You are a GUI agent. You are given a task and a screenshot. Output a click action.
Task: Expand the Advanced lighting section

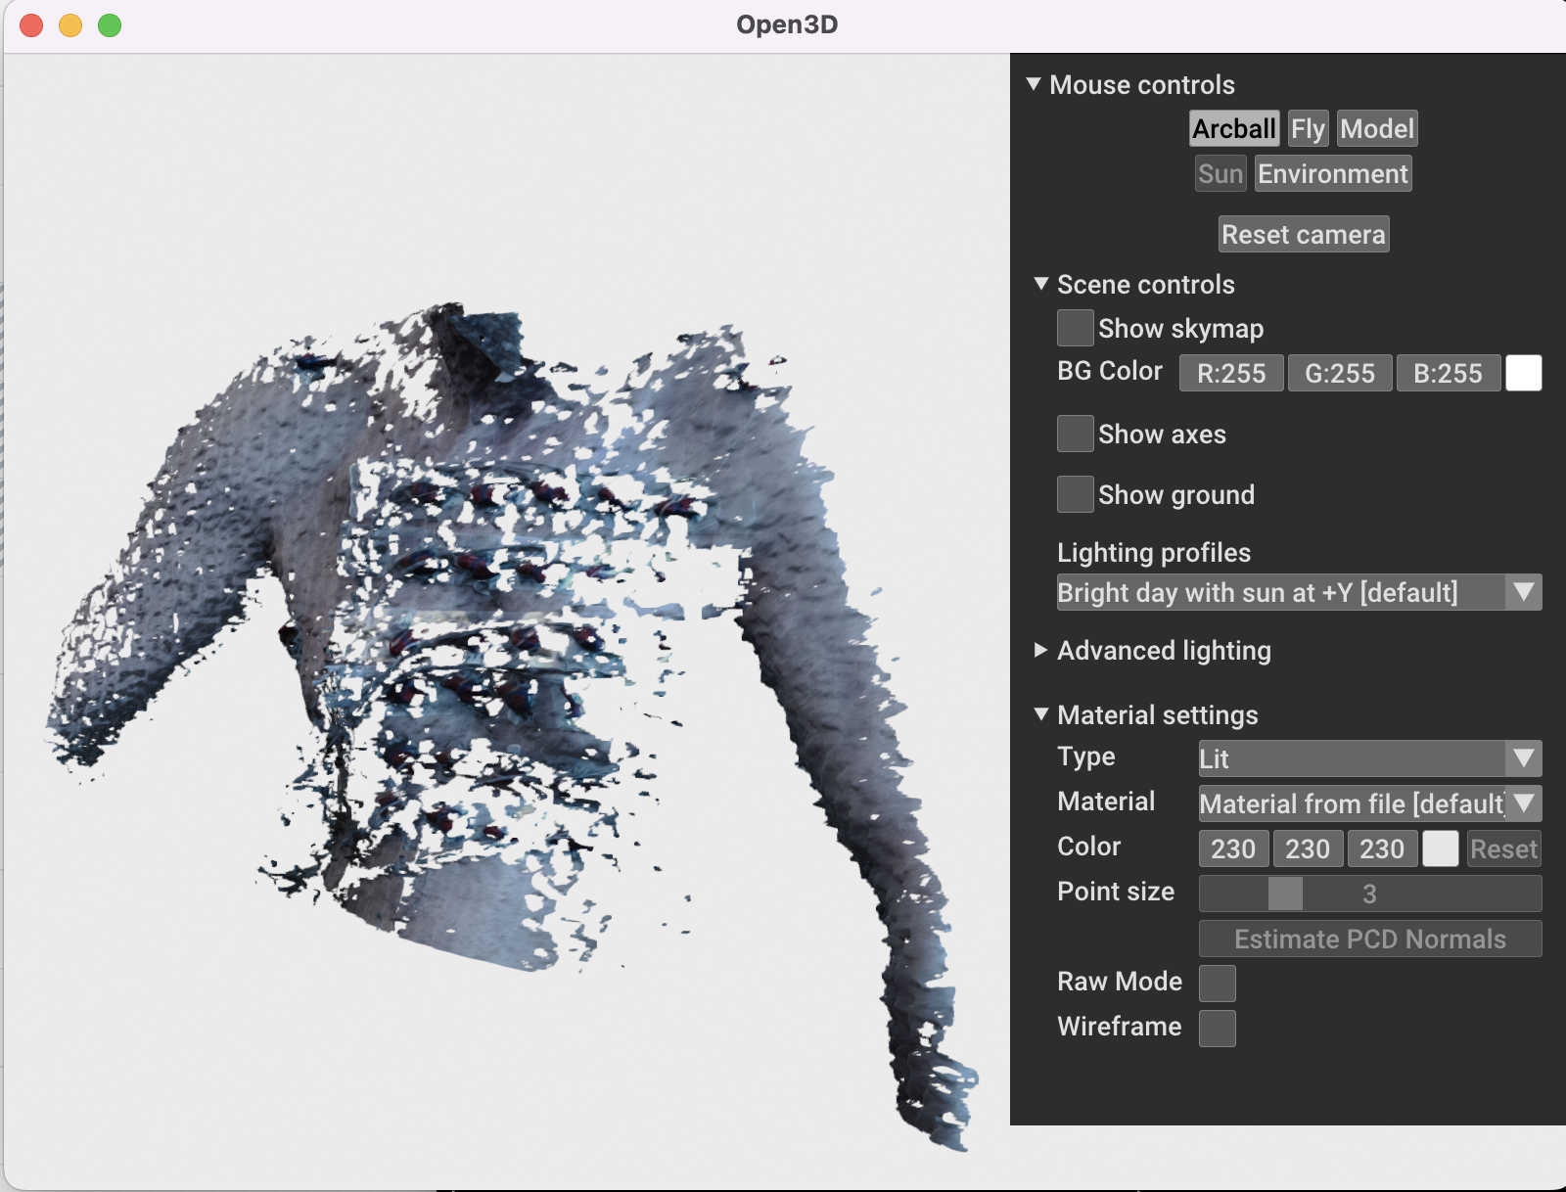coord(1039,650)
